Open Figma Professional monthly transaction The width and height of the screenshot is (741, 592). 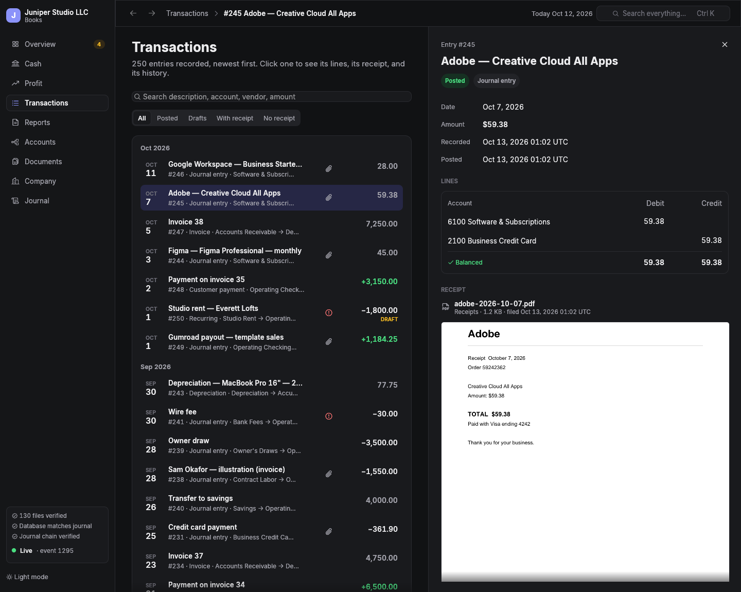point(272,255)
